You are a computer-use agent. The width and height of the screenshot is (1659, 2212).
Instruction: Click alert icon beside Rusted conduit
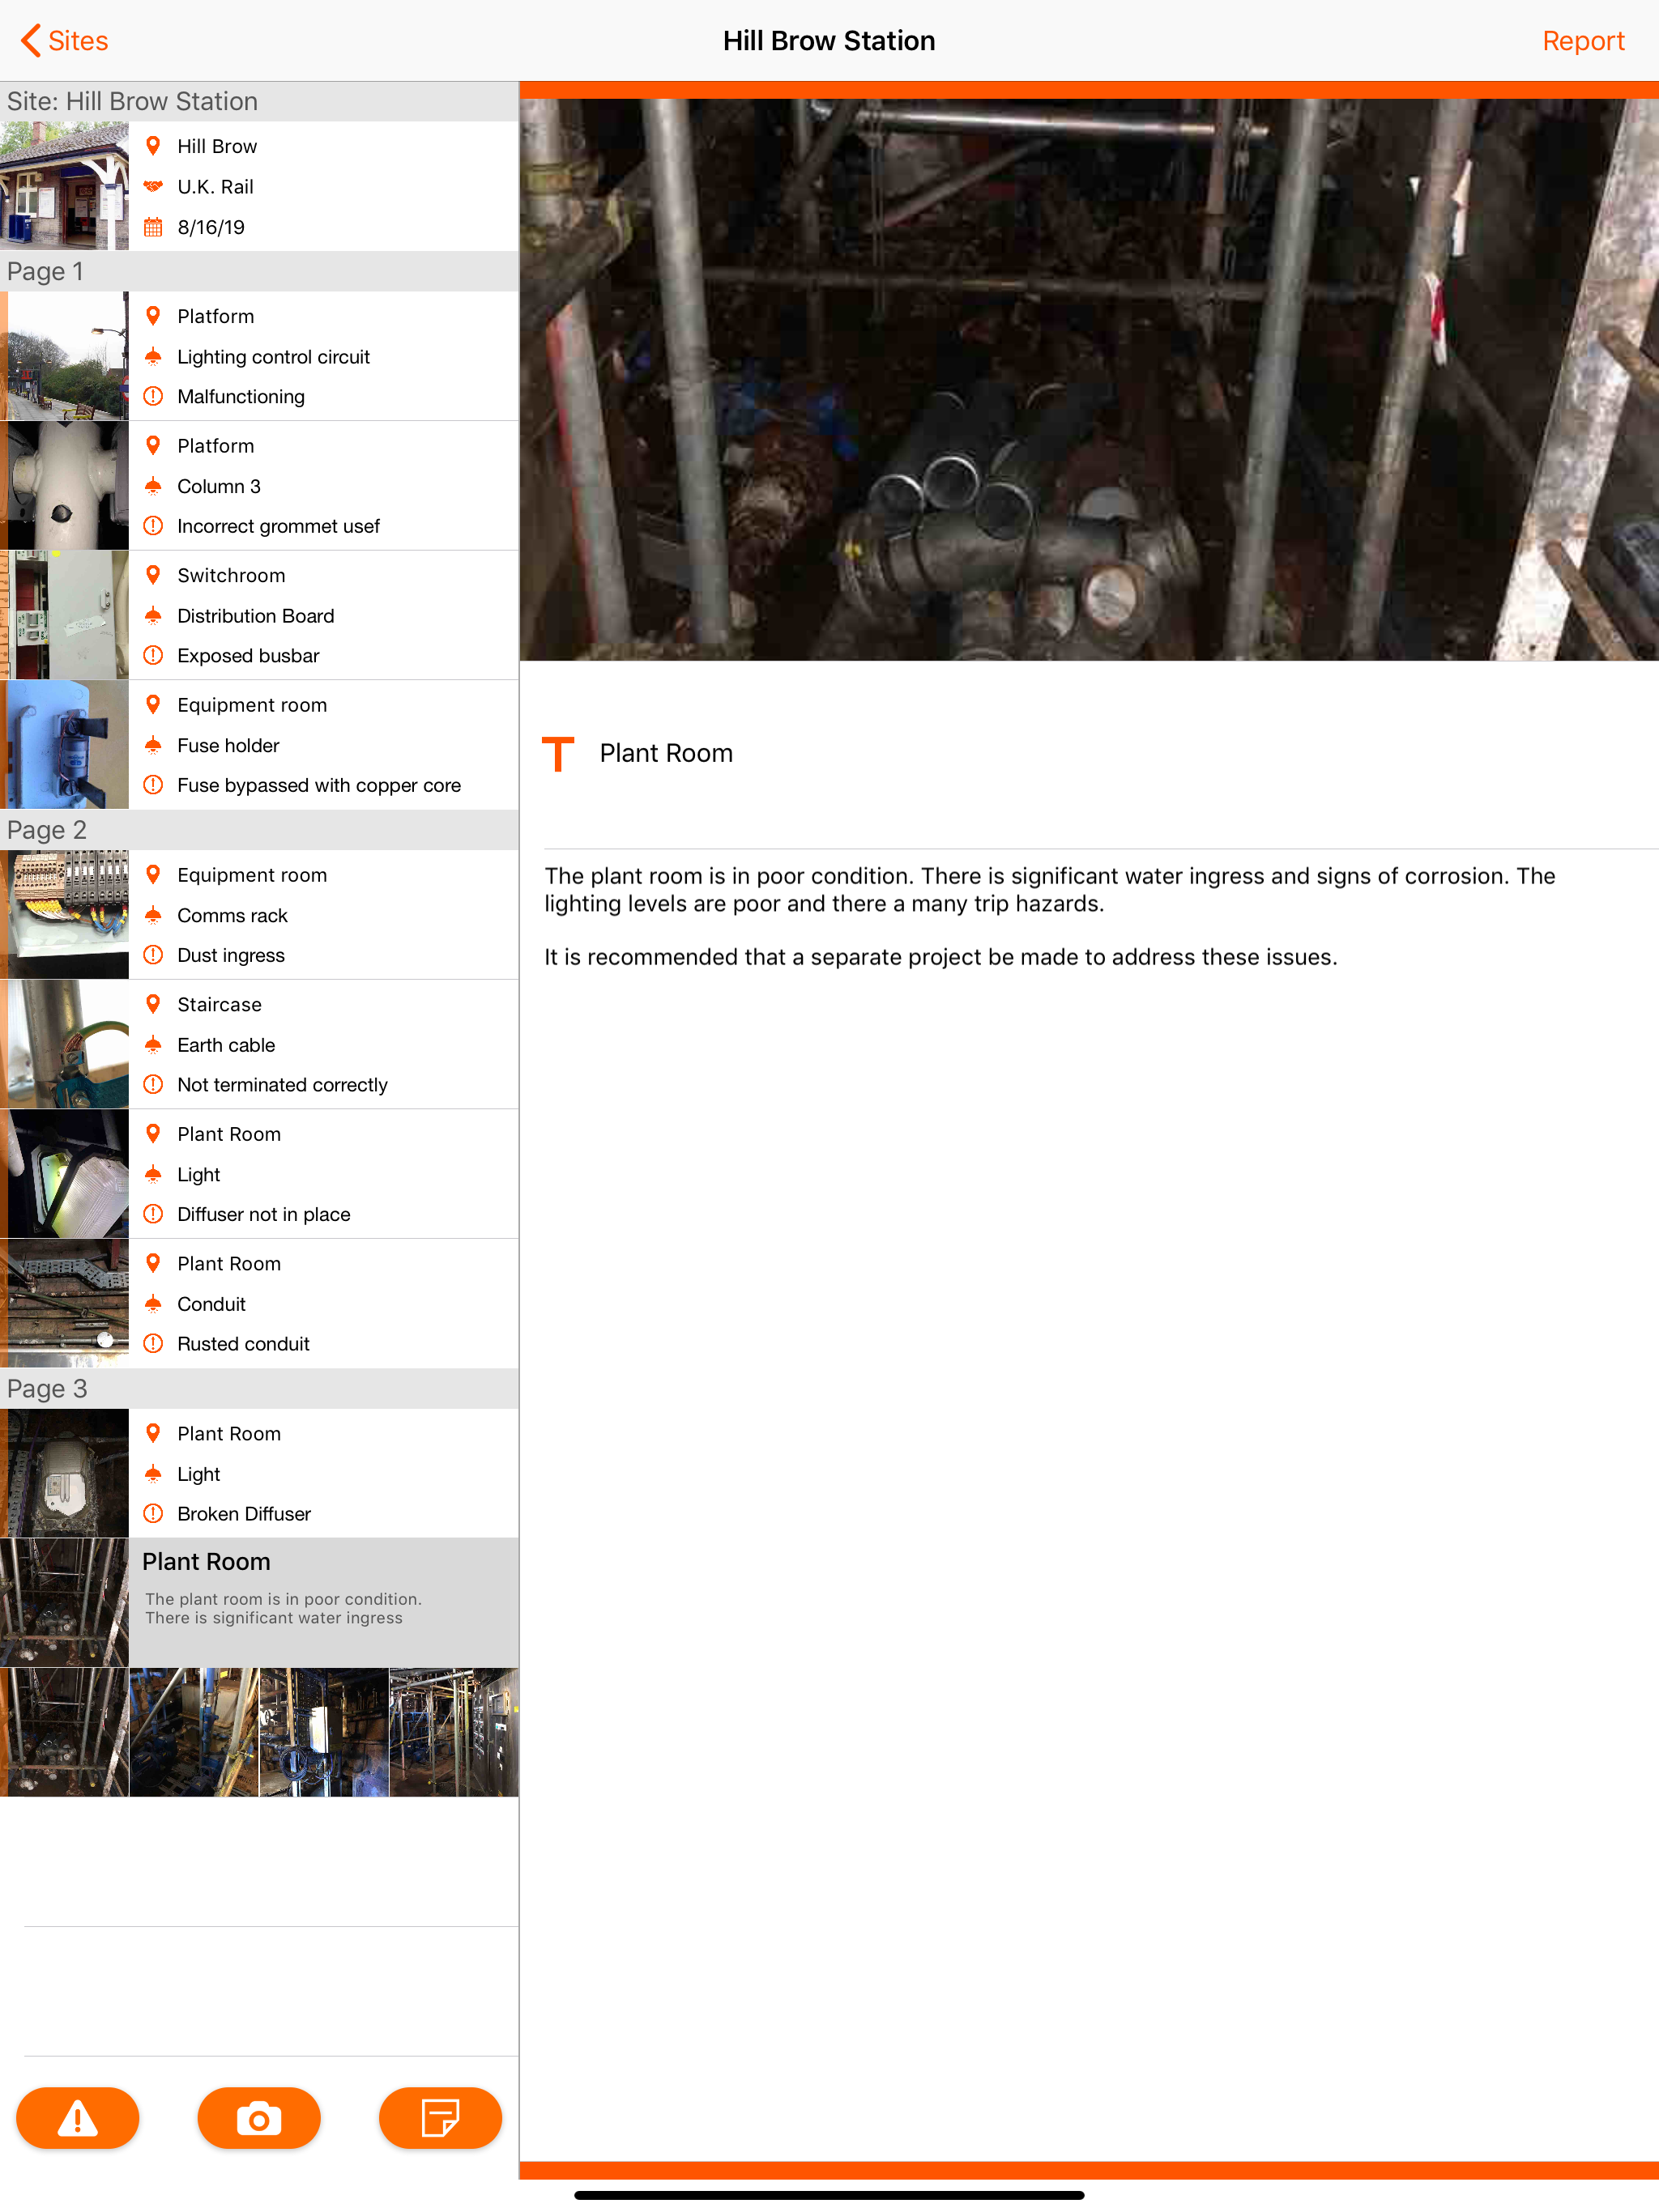(x=153, y=1344)
